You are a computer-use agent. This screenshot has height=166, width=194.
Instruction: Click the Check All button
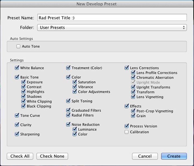tap(20, 156)
